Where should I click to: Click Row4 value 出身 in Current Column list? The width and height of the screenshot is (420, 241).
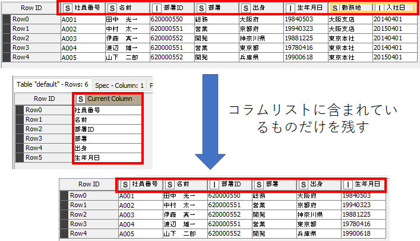(x=107, y=148)
